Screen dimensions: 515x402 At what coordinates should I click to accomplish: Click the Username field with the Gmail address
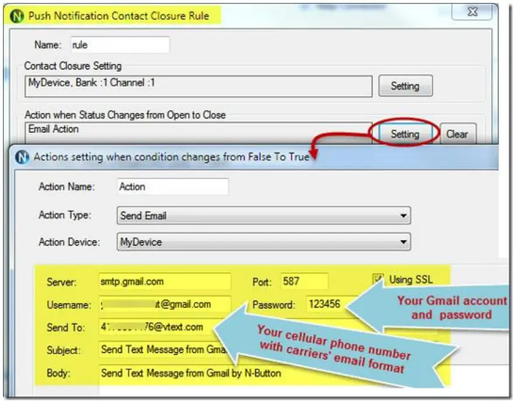[166, 303]
